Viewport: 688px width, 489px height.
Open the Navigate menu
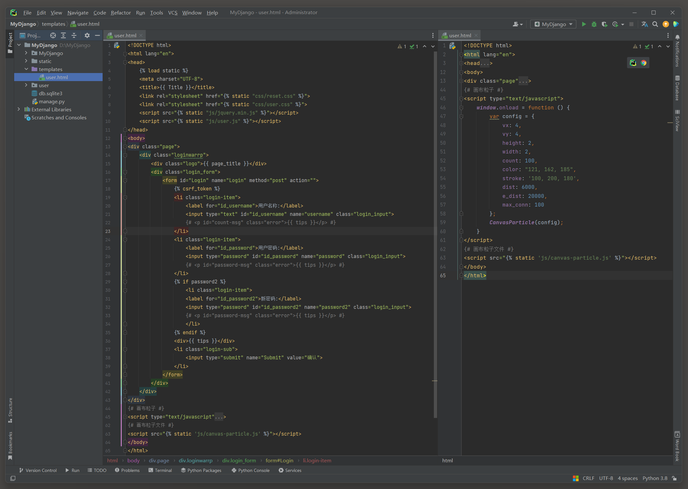pos(78,13)
